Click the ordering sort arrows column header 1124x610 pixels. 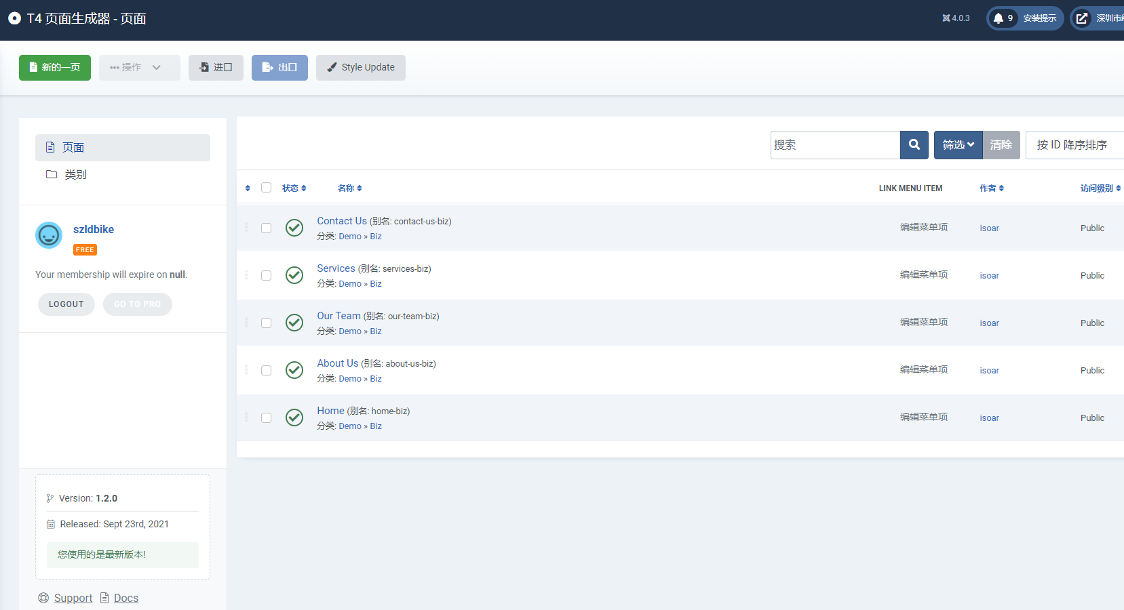248,188
